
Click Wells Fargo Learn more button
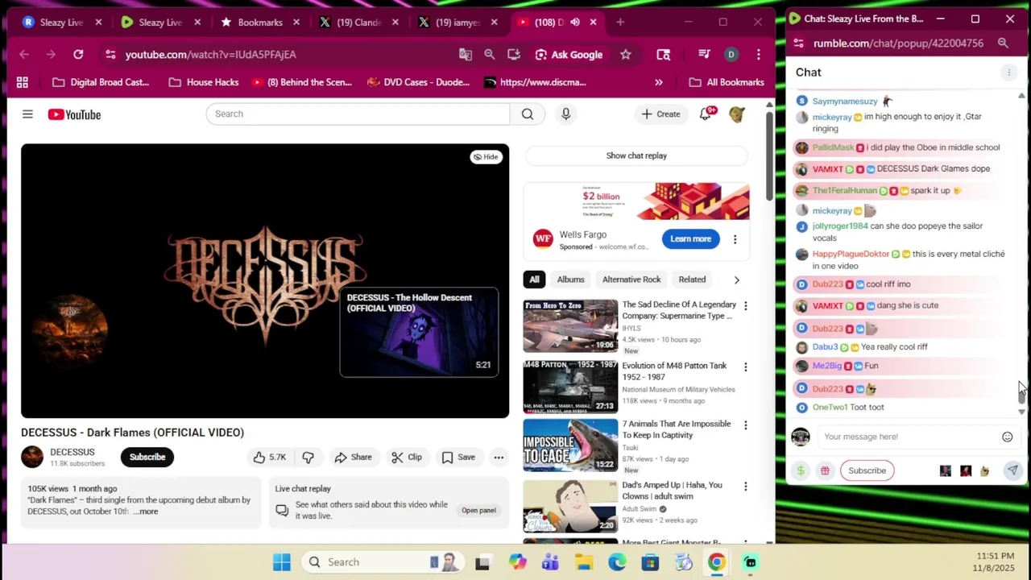point(690,238)
